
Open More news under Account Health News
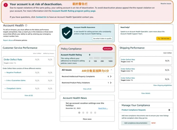click(87, 119)
